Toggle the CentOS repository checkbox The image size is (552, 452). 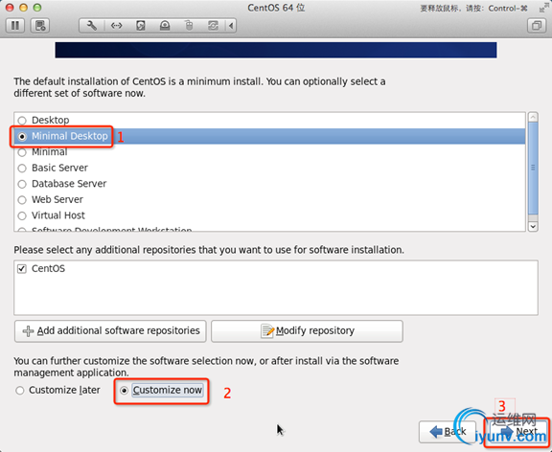point(22,269)
